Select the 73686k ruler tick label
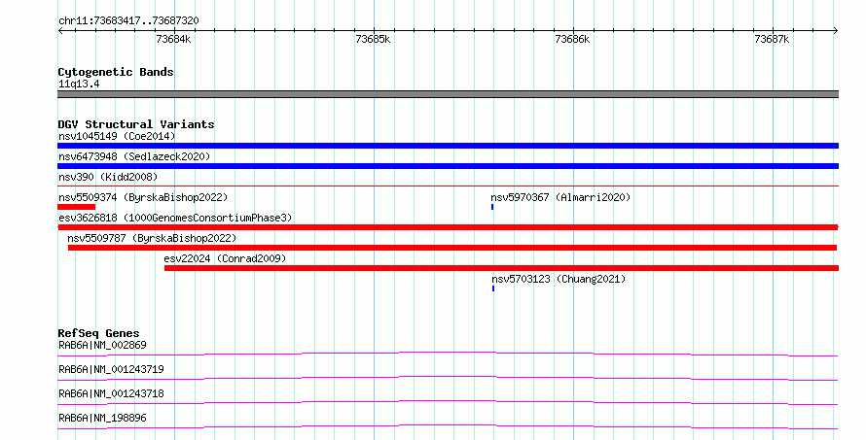 coord(573,39)
